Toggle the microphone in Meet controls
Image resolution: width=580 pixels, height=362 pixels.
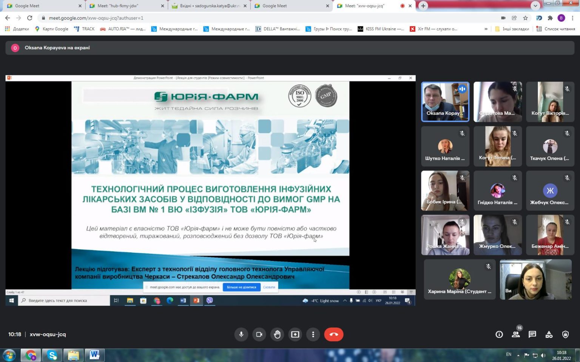tap(241, 334)
